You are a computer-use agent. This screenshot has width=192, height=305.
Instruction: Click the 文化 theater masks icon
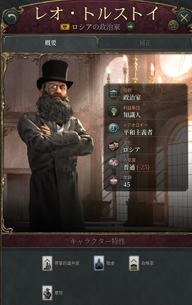pos(114,146)
